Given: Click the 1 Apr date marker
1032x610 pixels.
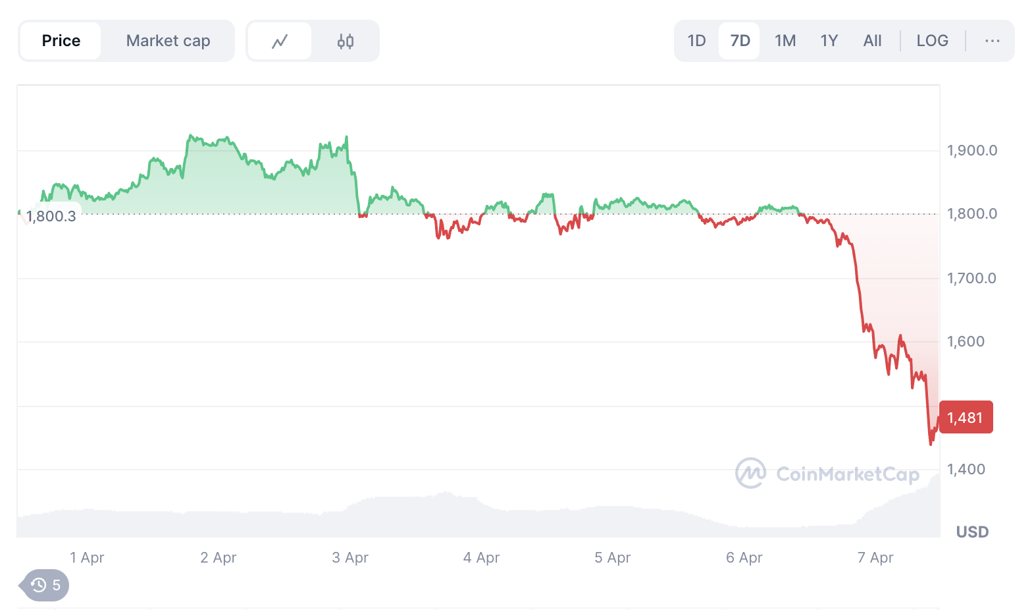Looking at the screenshot, I should click(87, 558).
